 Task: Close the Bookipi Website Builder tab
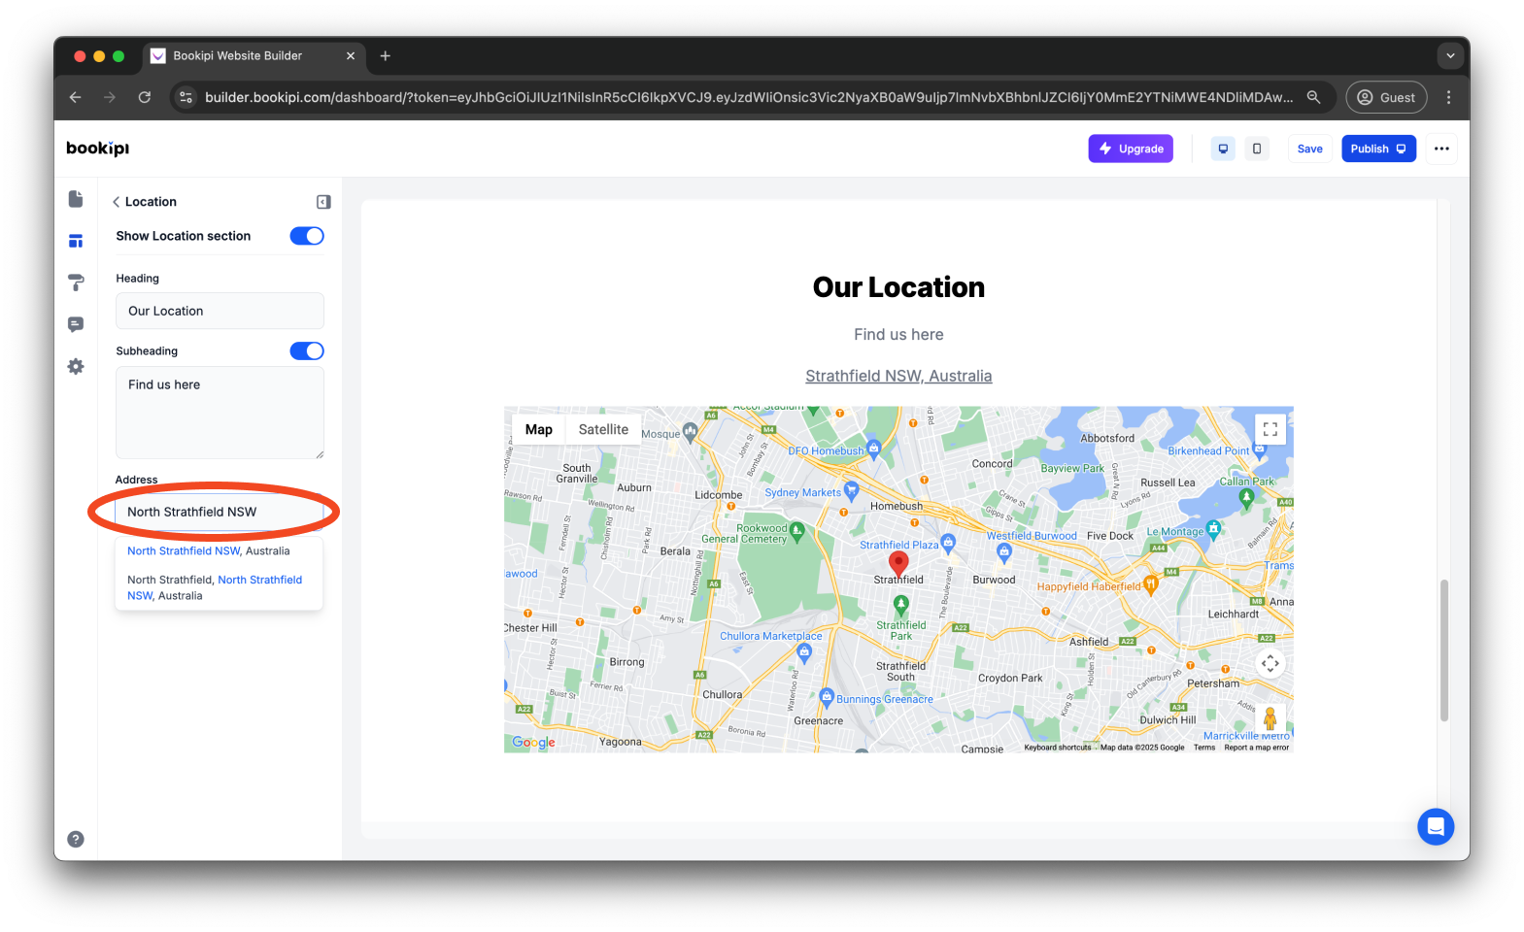(351, 55)
